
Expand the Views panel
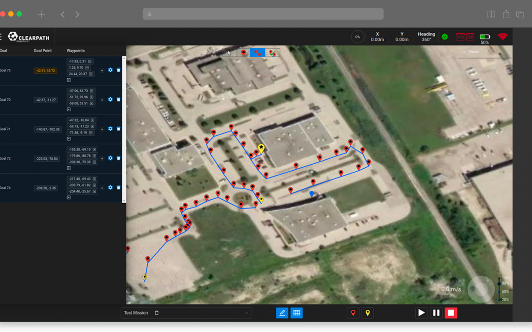464,52
